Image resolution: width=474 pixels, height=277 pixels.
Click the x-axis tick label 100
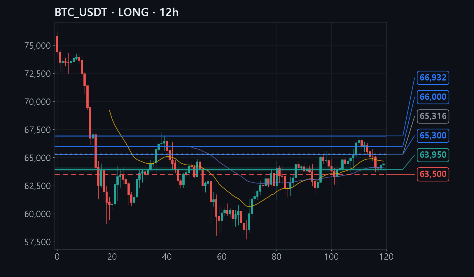[x=331, y=257]
